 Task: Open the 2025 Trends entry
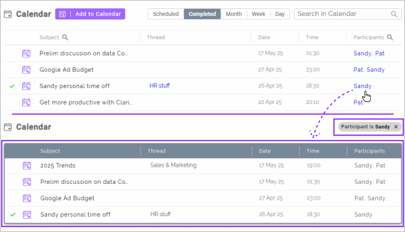pos(58,165)
